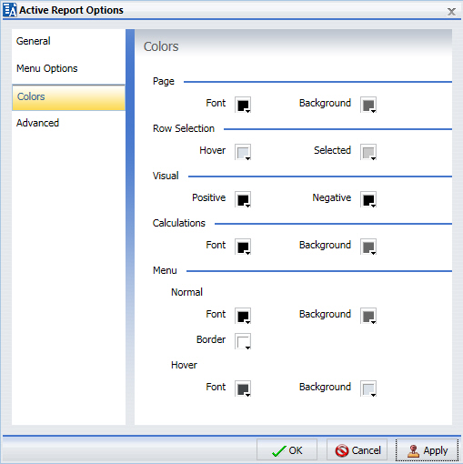Pick the Menu Hover Font color
Image resolution: width=463 pixels, height=464 pixels.
click(243, 388)
